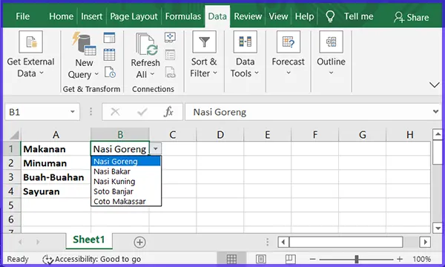
Task: Switch to the Home tab
Action: 61,16
